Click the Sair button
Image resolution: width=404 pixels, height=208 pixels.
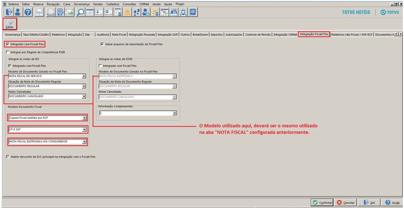pyautogui.click(x=369, y=202)
